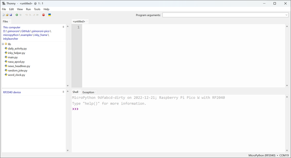Open the Tools menu

(x=37, y=9)
